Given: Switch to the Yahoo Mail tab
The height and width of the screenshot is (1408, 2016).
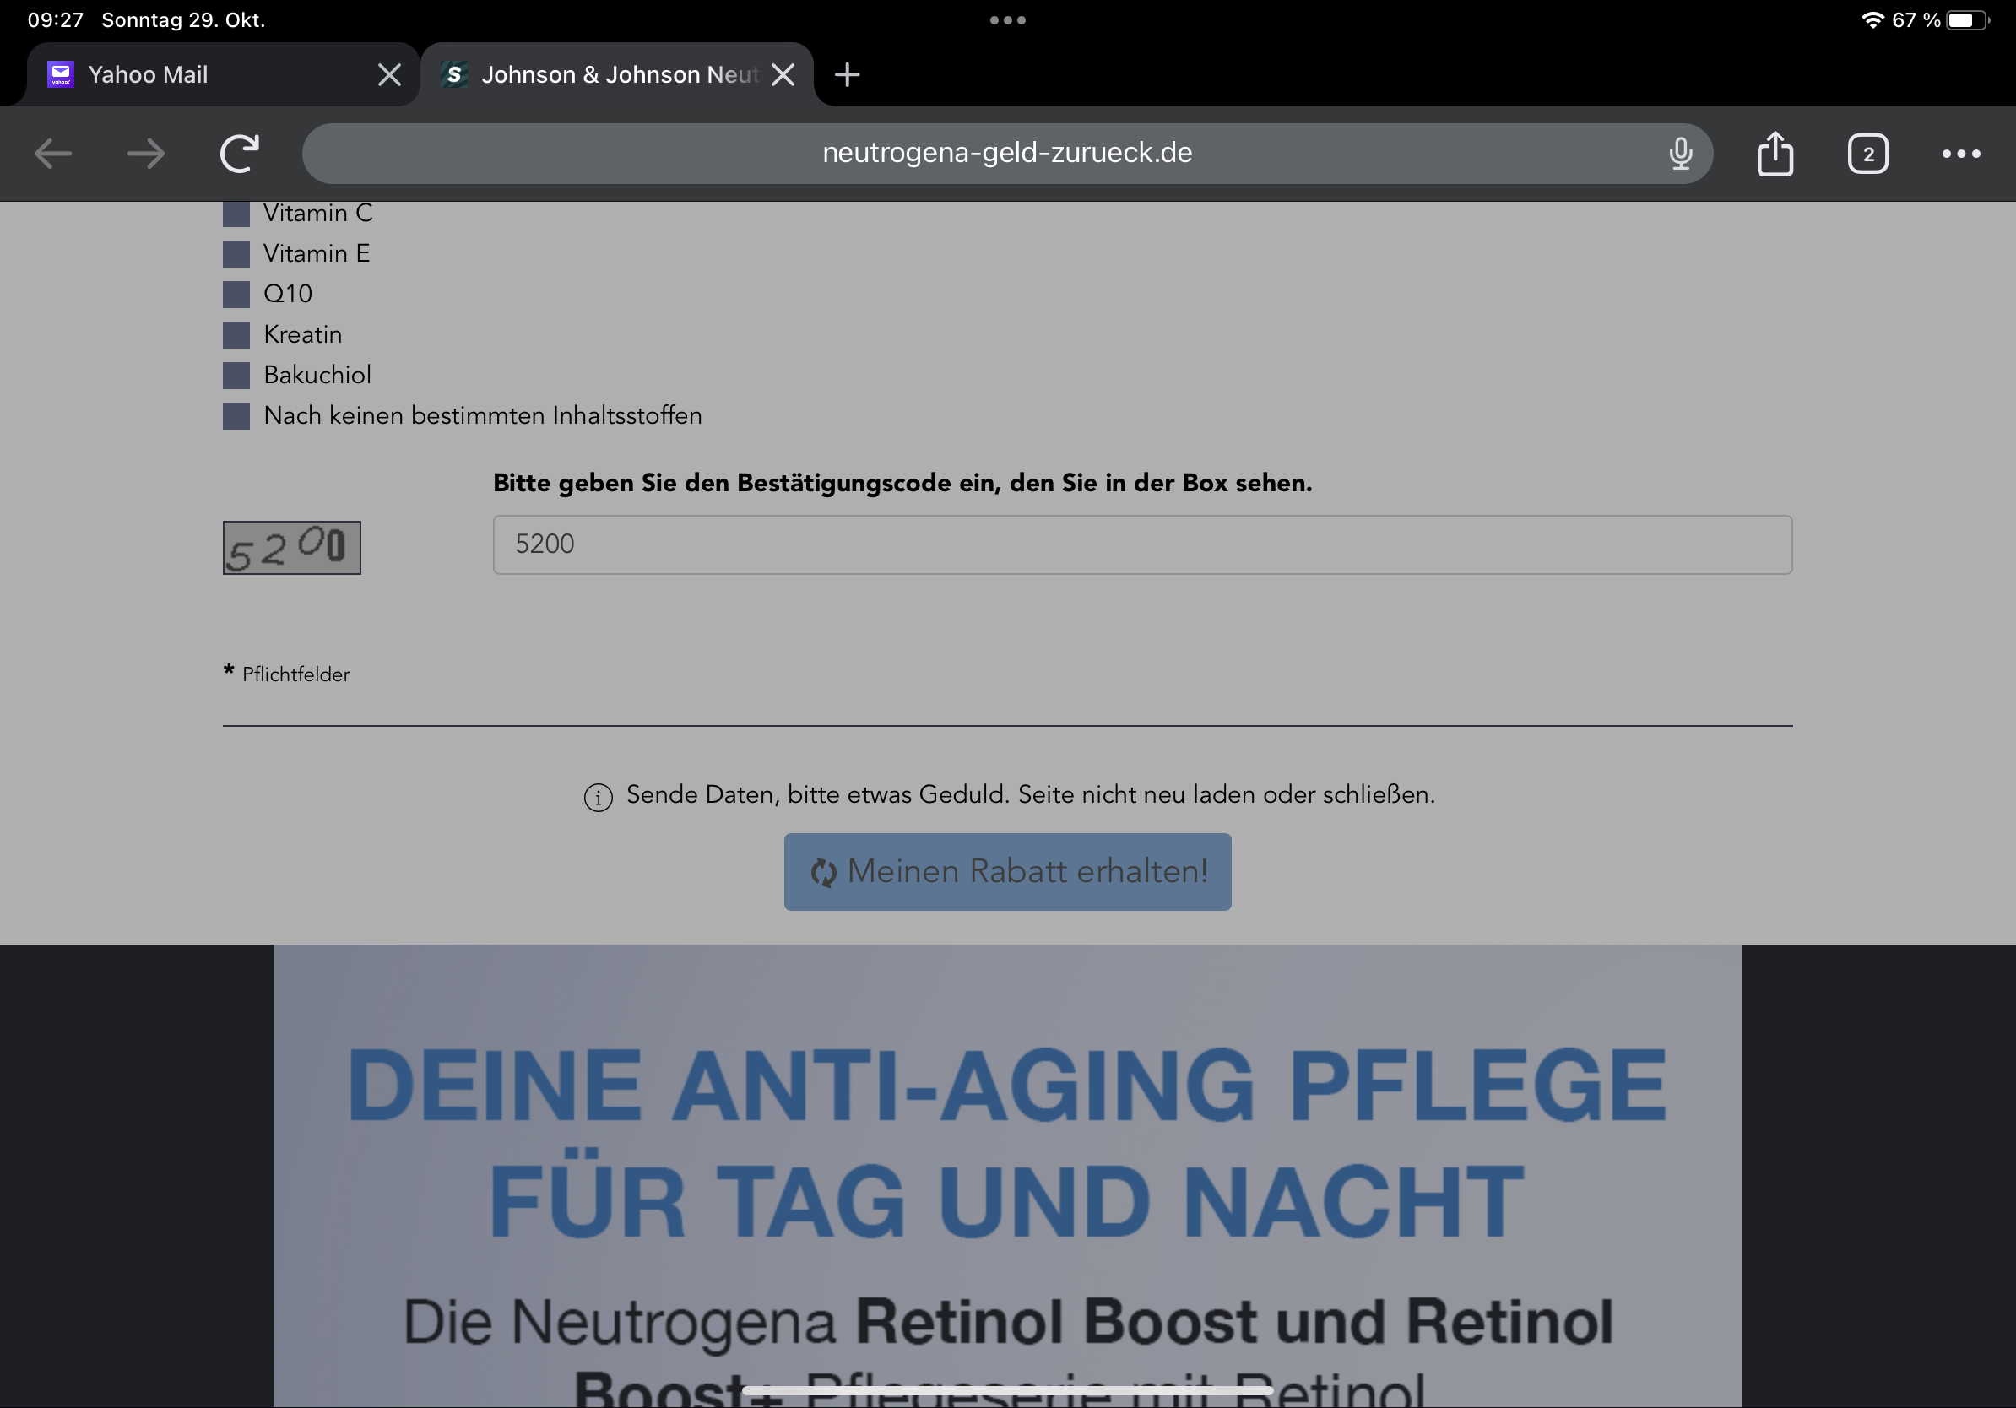Looking at the screenshot, I should [x=223, y=74].
